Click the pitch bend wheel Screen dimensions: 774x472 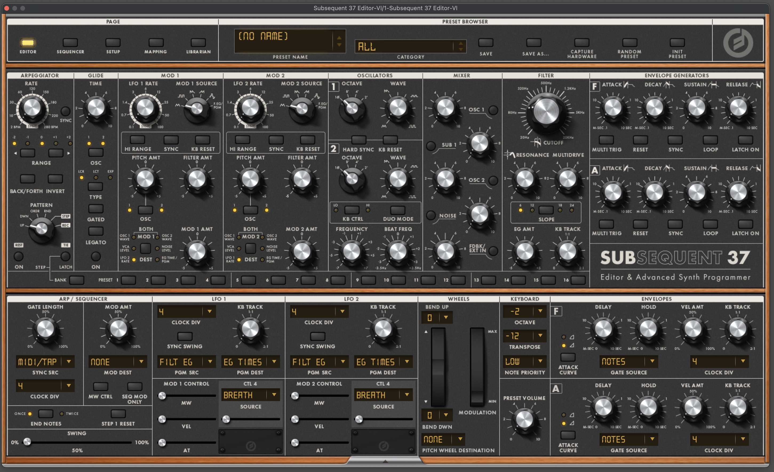click(438, 367)
